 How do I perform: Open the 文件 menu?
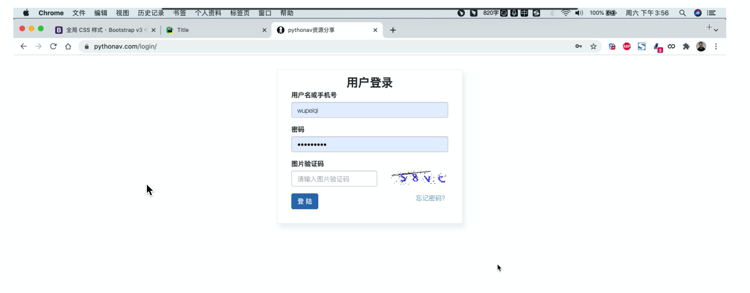pyautogui.click(x=79, y=13)
